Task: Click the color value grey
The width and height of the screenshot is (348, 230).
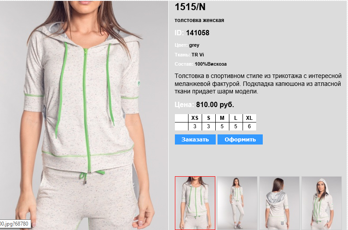Action: point(194,45)
